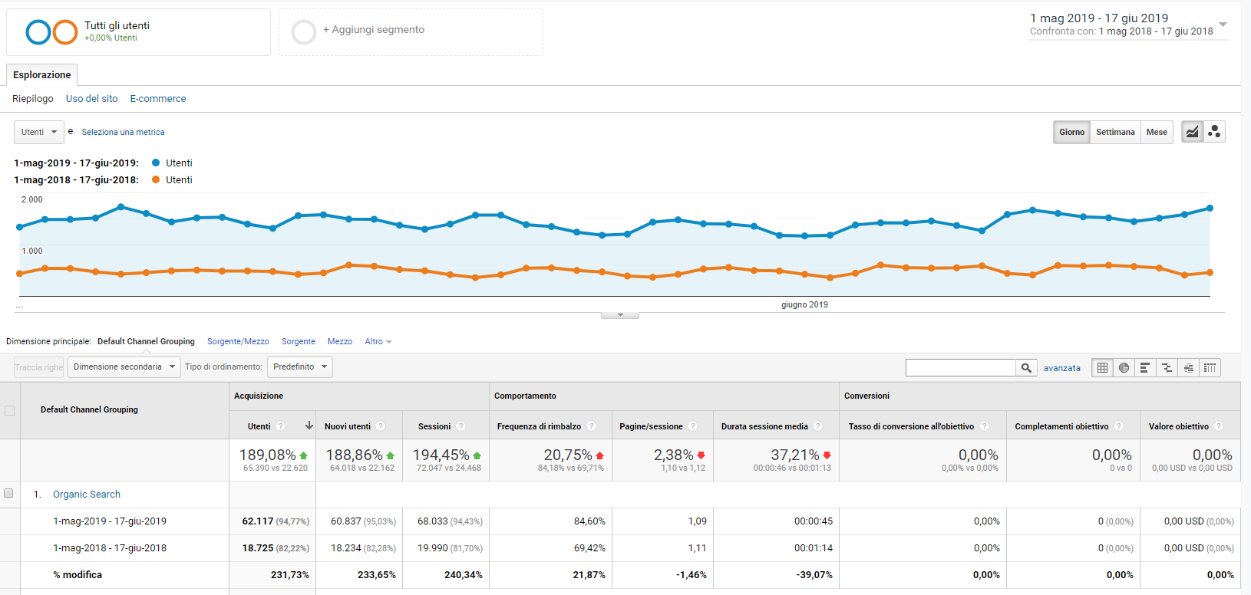Expand the date range selector arrow

pyautogui.click(x=1223, y=25)
